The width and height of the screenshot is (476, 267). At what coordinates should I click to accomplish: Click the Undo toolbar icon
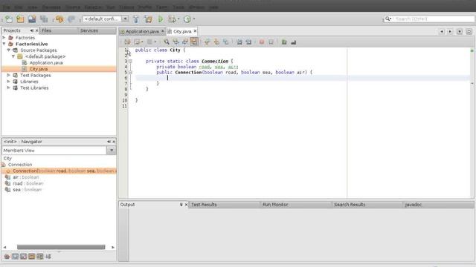pos(59,19)
